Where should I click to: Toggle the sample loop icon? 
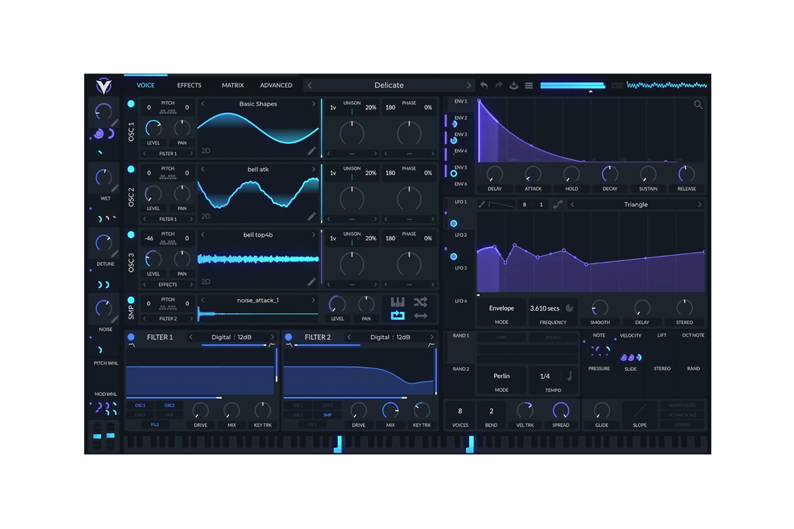[x=397, y=316]
